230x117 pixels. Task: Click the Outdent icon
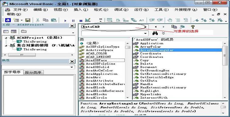coord(160,20)
